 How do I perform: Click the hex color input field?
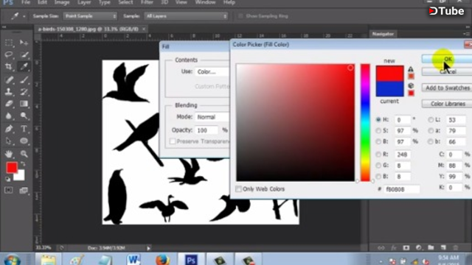click(x=401, y=189)
